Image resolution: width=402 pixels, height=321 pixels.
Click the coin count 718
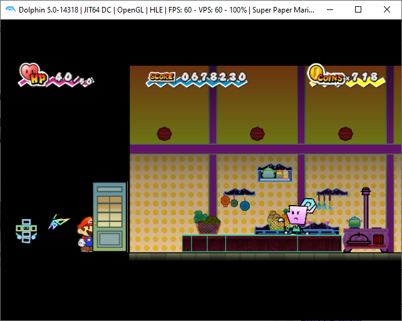point(364,76)
